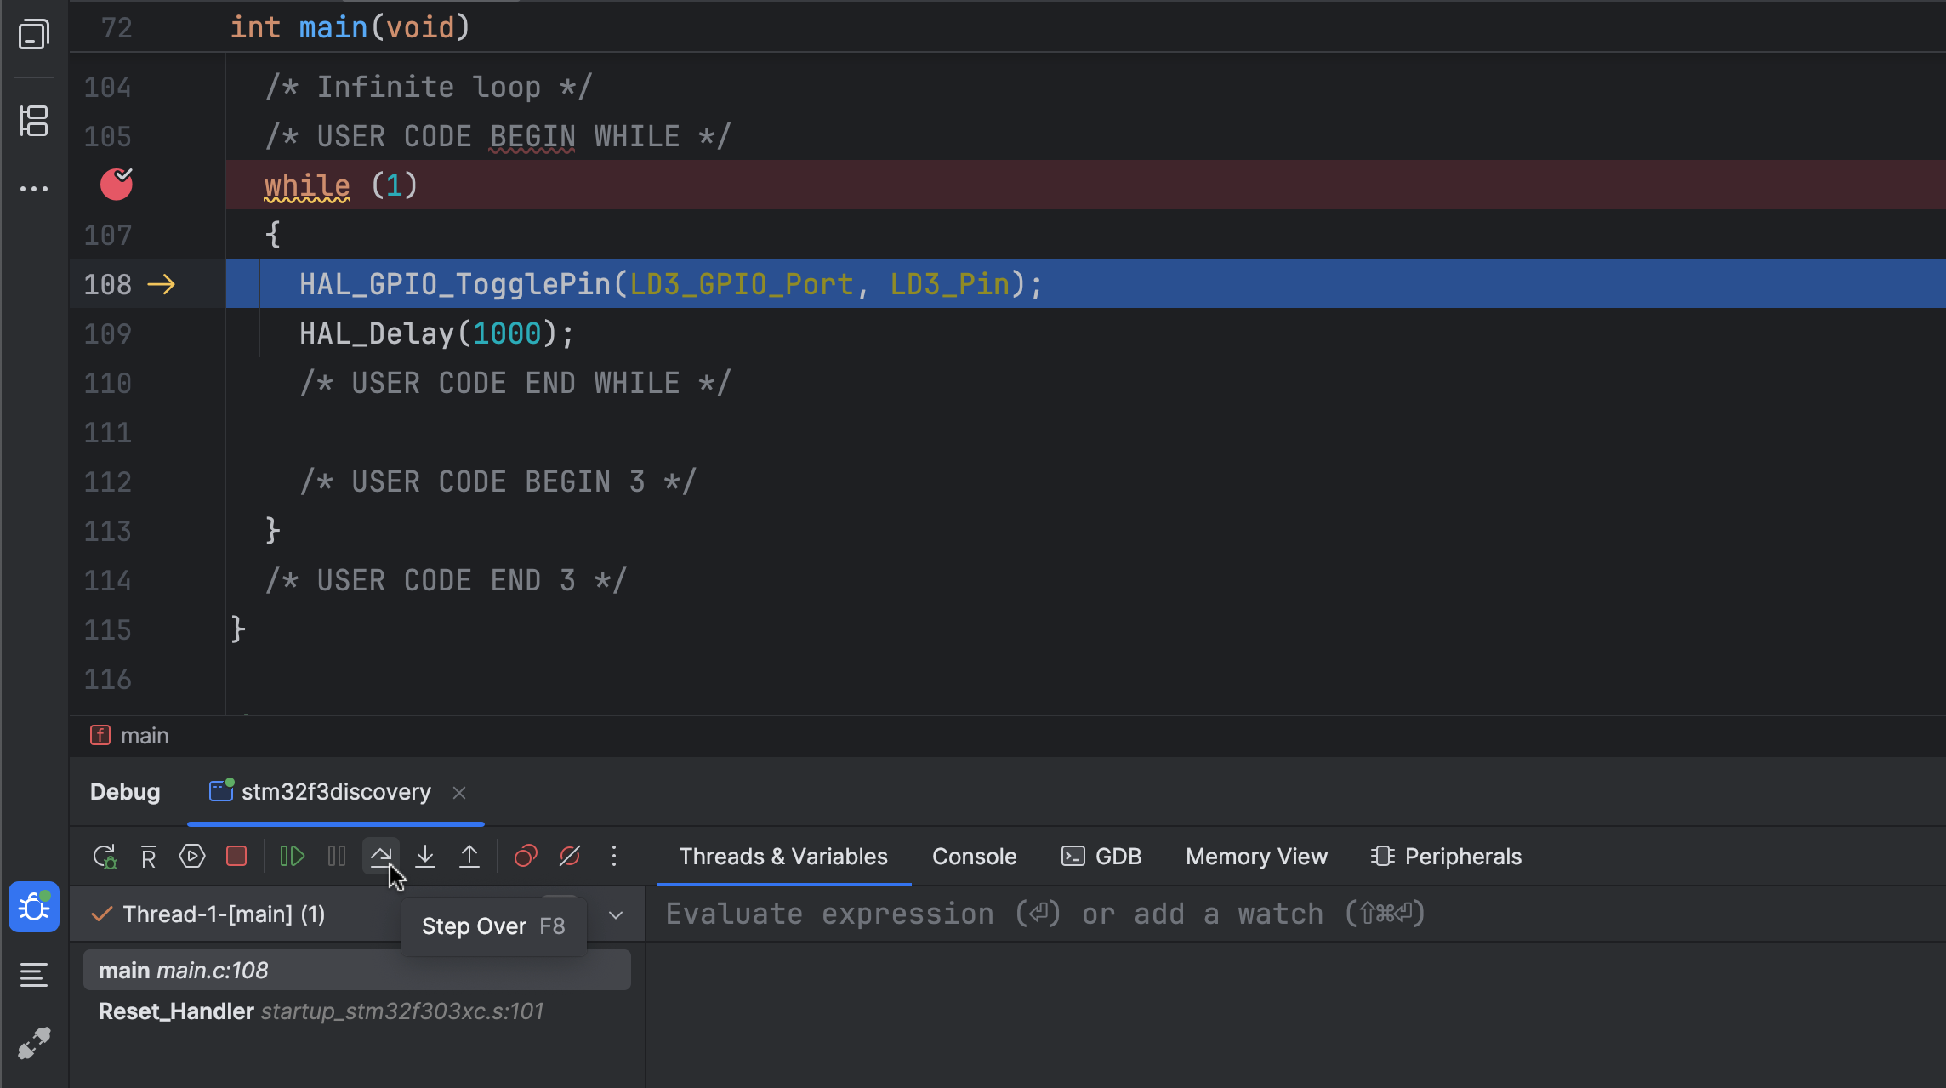Stop the debug session
The image size is (1946, 1088).
pos(236,857)
